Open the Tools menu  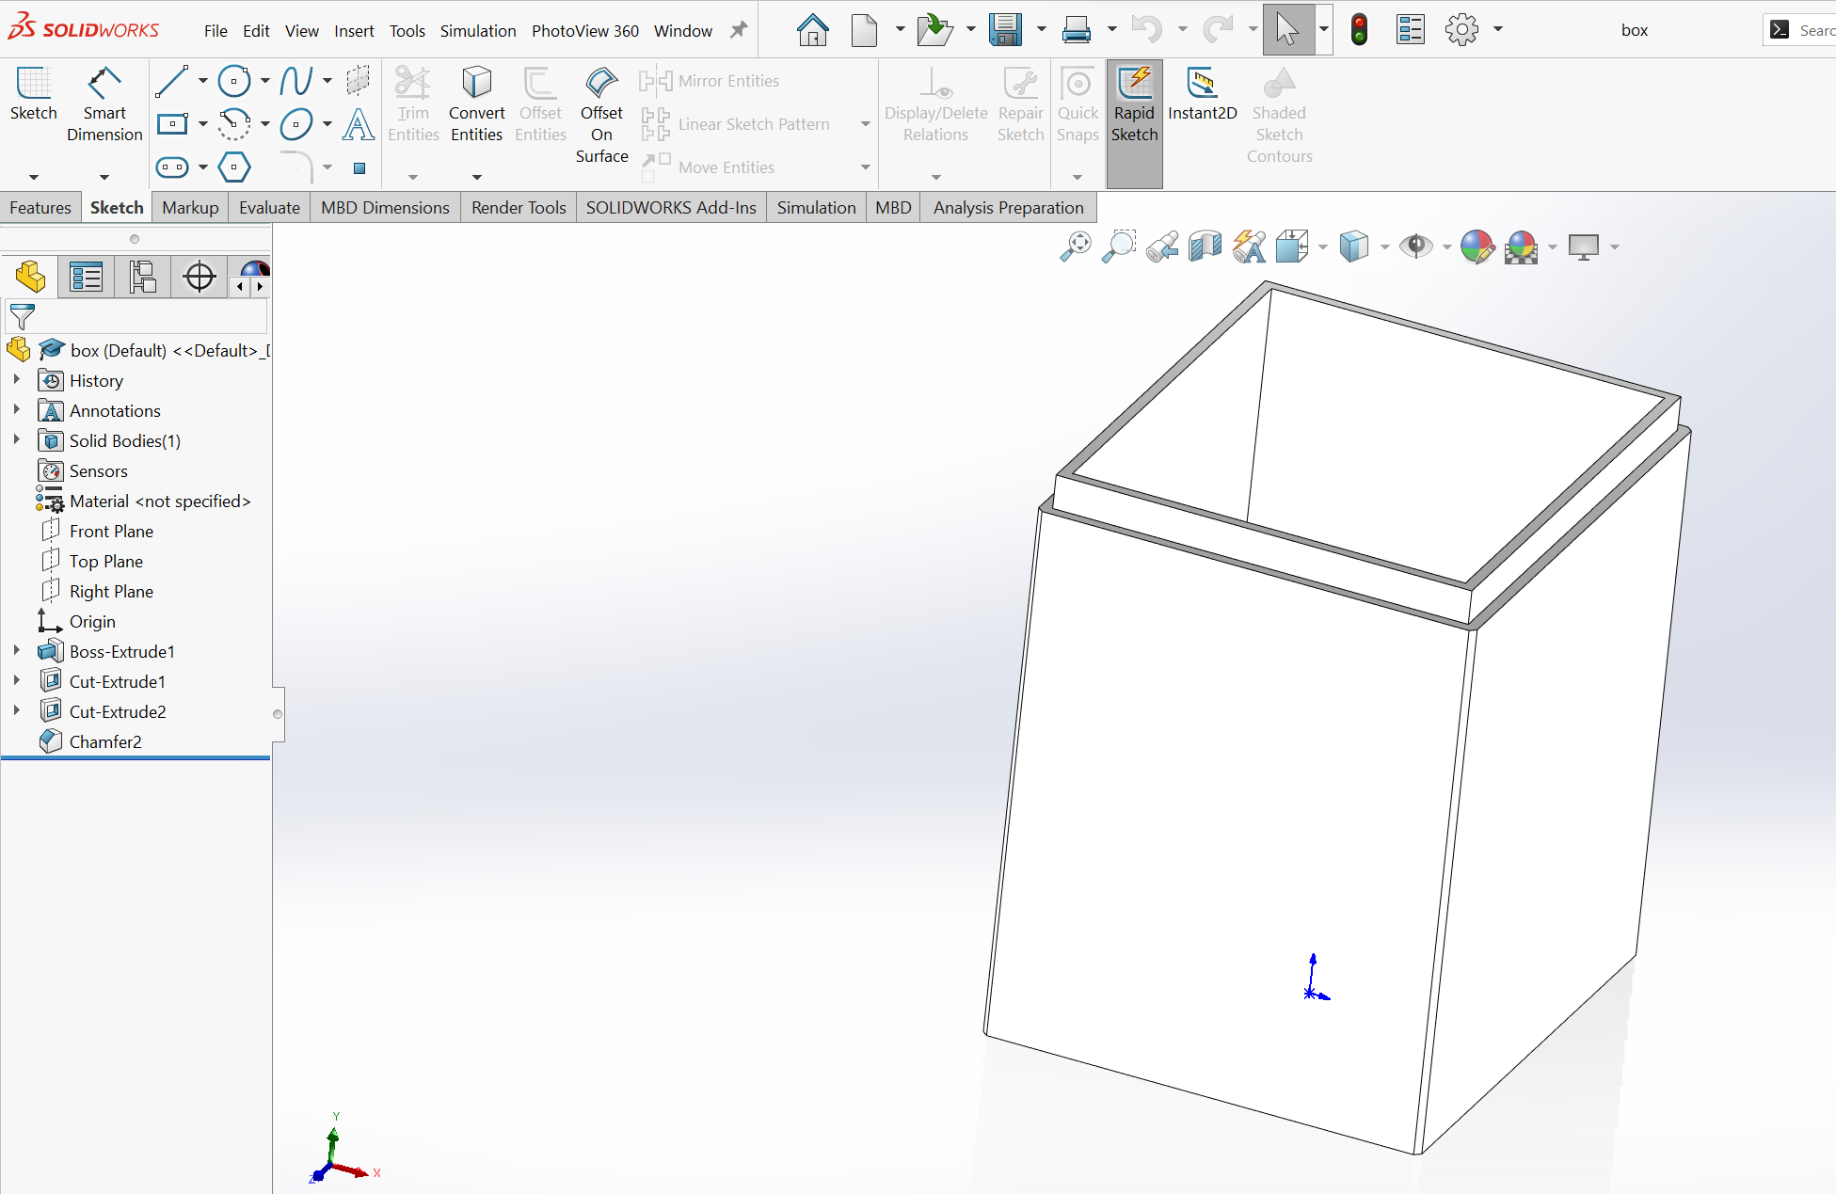[407, 30]
